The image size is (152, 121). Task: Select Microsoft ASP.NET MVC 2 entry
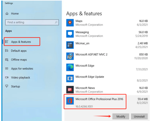tap(91, 54)
